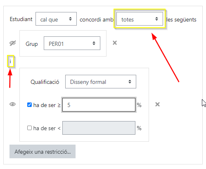
Task: Click the "Afegeix una restricció..." button
Action: coord(43,152)
